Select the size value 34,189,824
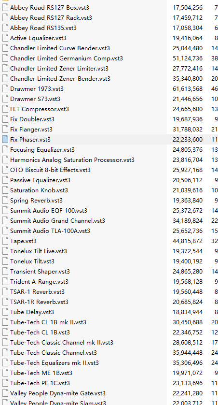 pos(188,221)
